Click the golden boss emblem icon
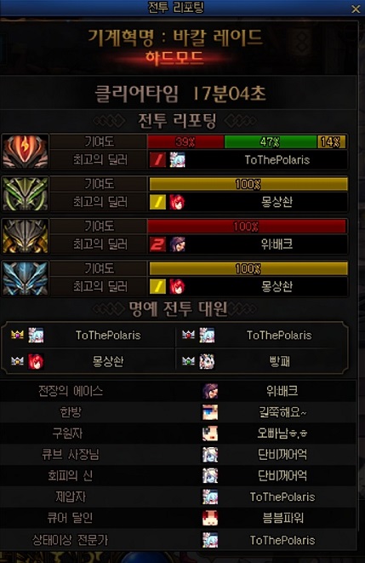Screen dimensions: 365x563 click(x=25, y=236)
